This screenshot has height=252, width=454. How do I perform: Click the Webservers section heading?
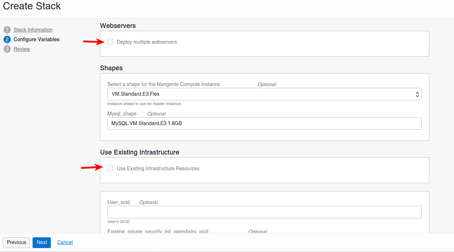118,26
